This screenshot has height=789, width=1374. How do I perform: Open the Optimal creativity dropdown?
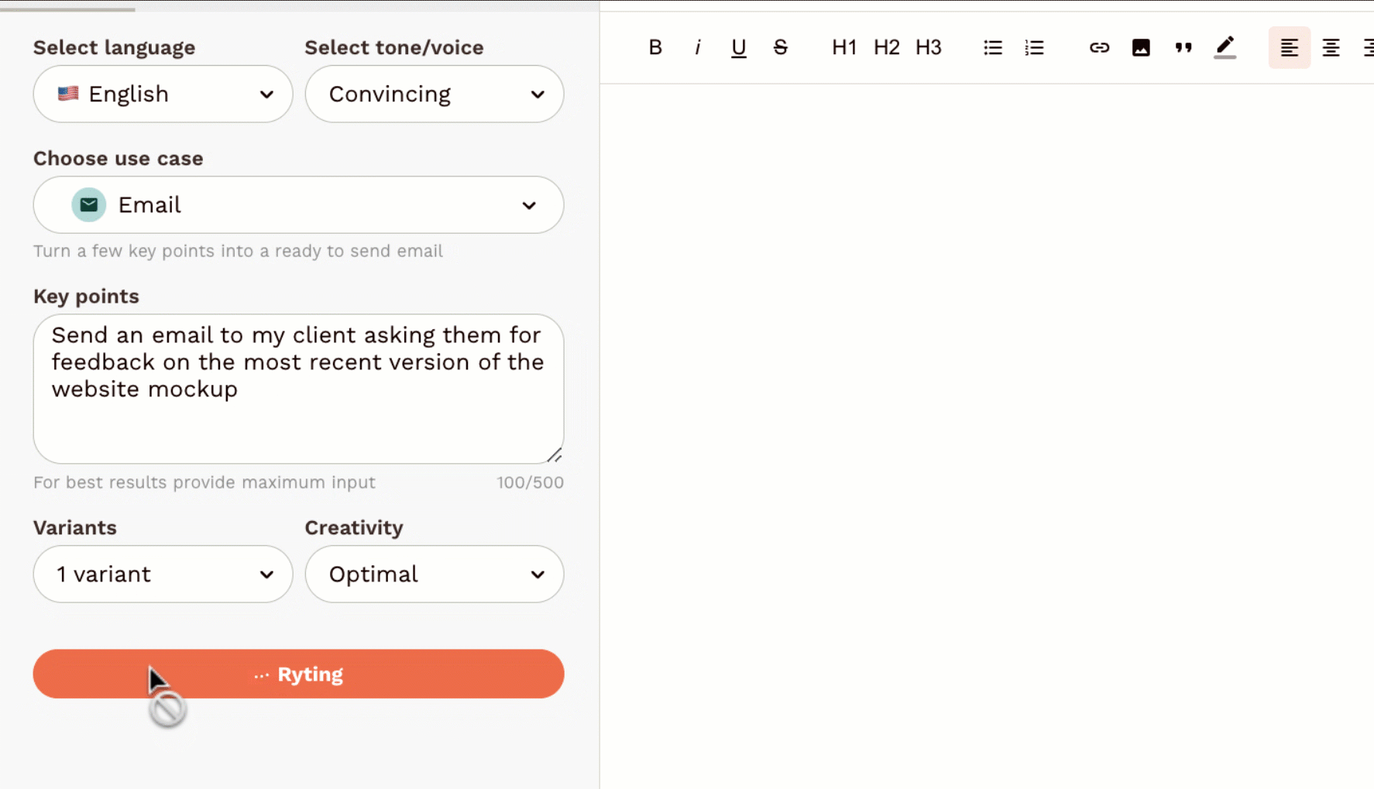coord(435,574)
